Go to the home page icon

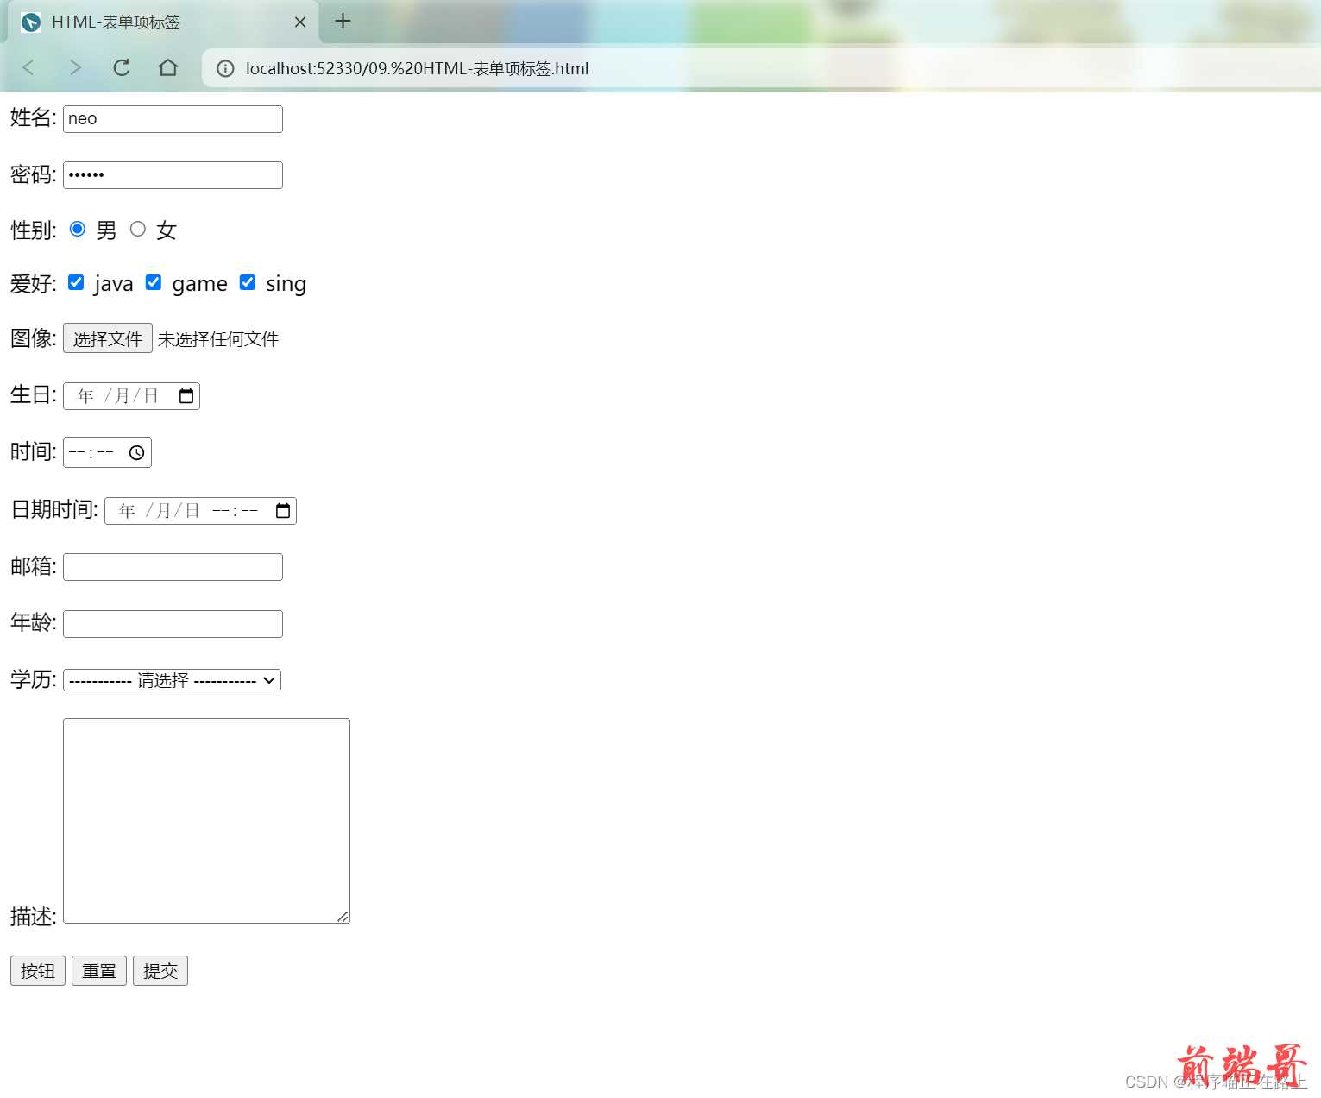(168, 67)
